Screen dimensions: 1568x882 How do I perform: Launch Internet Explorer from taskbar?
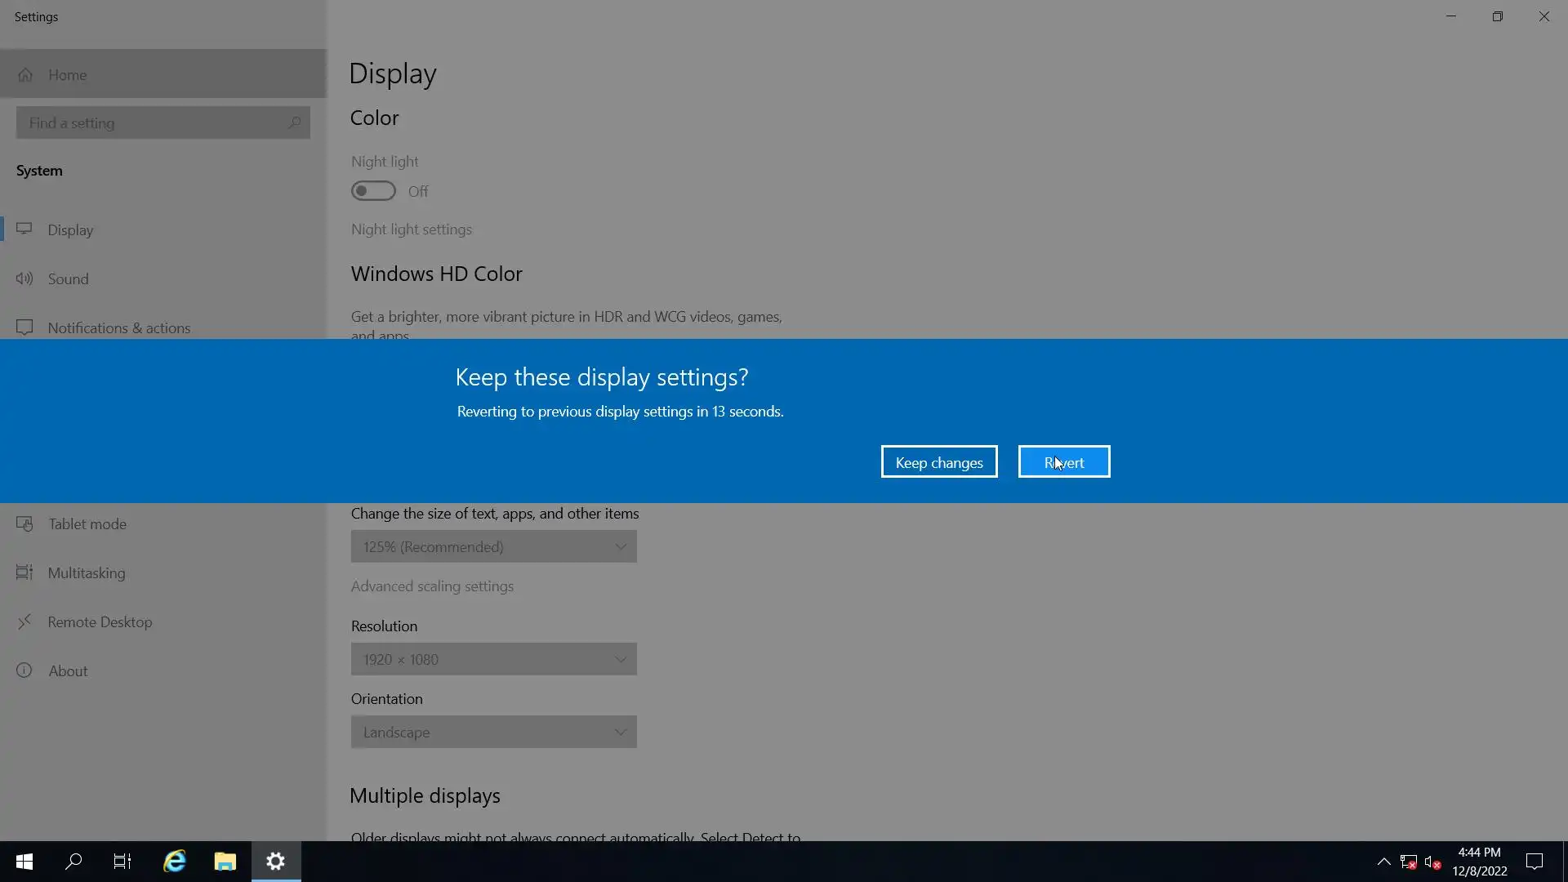(x=175, y=862)
